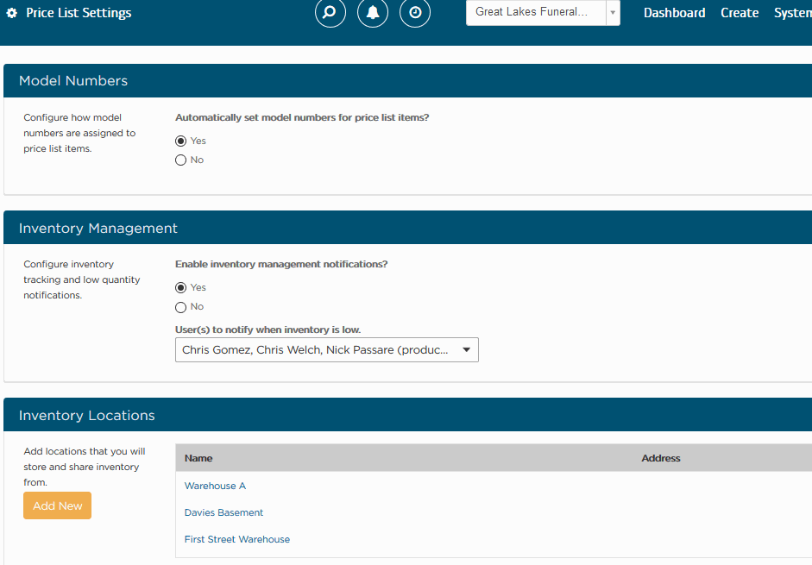Open the System menu
812x565 pixels.
point(793,13)
